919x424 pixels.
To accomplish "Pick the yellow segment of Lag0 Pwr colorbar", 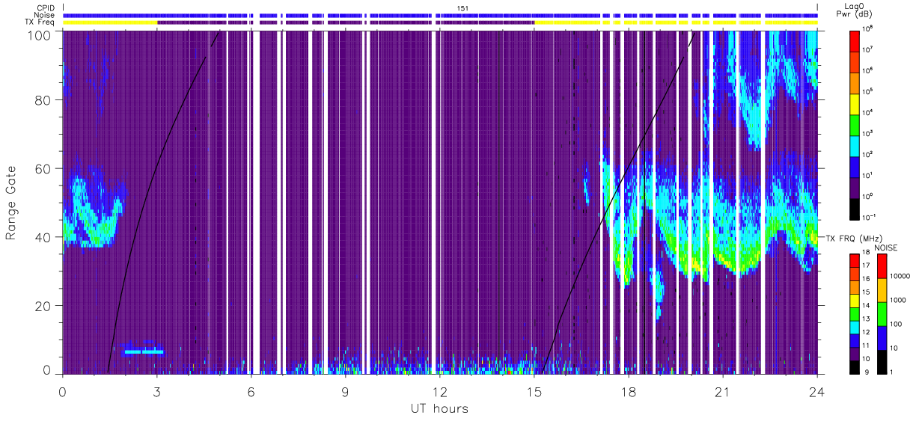I will 855,103.
